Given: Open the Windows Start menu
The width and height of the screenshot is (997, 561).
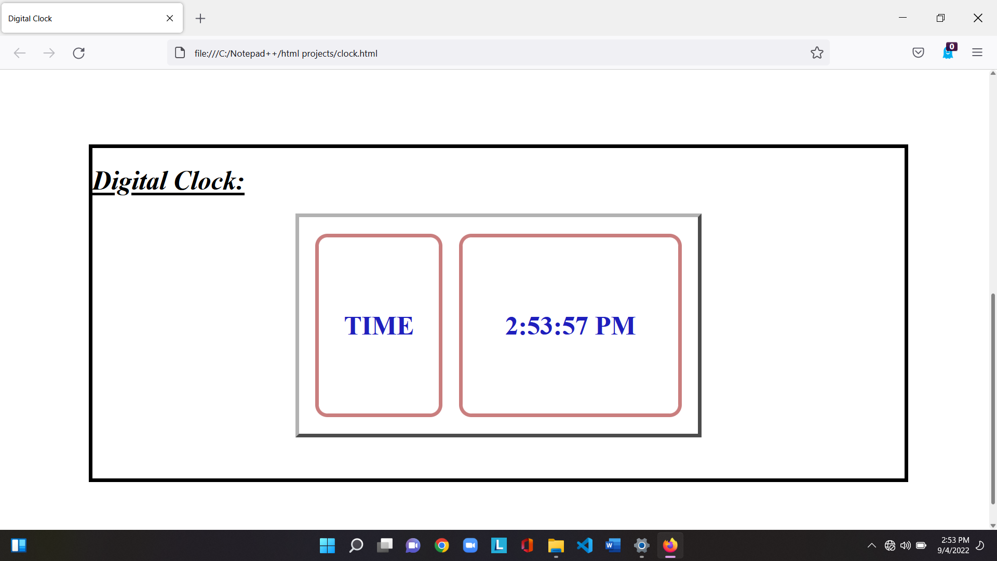Looking at the screenshot, I should [327, 545].
